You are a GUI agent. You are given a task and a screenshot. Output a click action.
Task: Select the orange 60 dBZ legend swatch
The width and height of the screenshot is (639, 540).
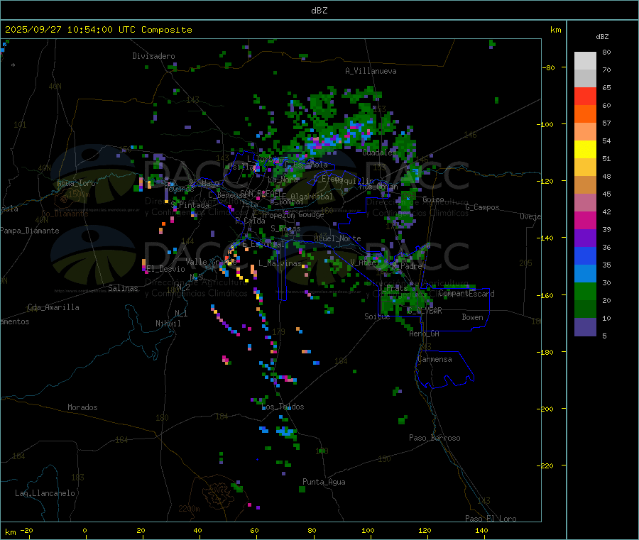point(585,114)
